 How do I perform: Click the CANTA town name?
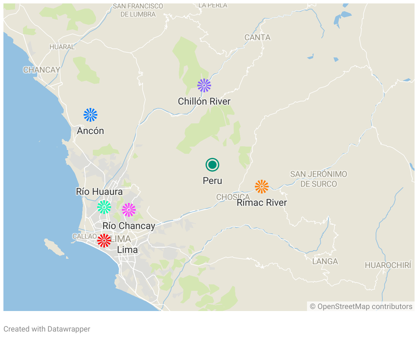[258, 38]
